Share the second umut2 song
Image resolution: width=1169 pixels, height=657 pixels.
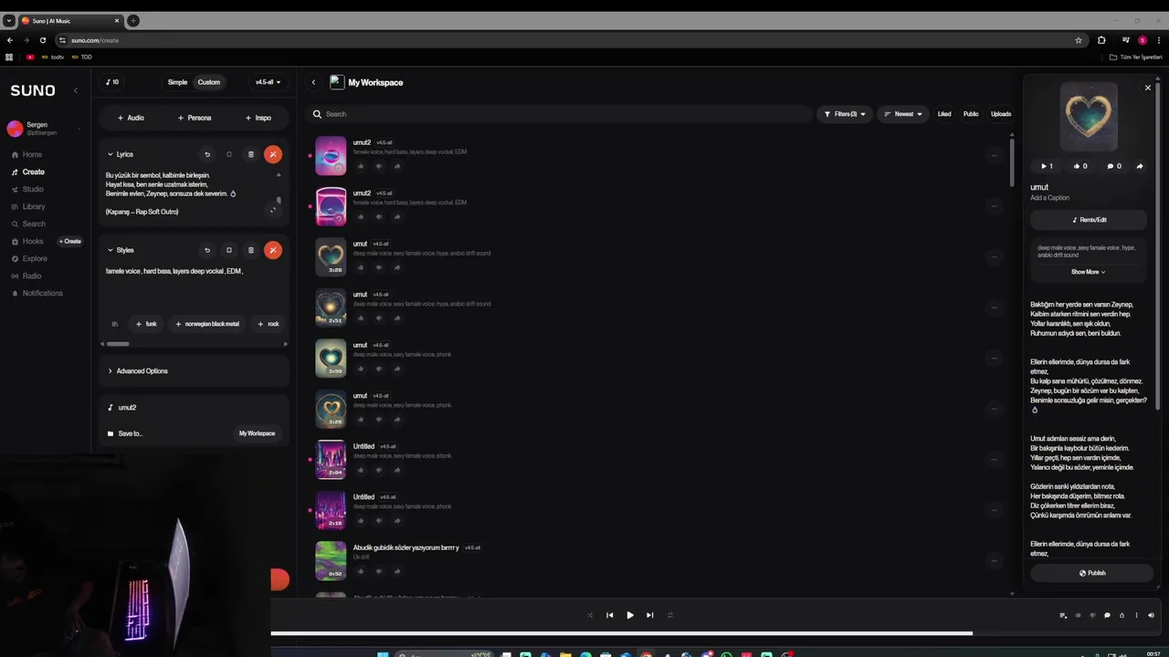click(397, 216)
